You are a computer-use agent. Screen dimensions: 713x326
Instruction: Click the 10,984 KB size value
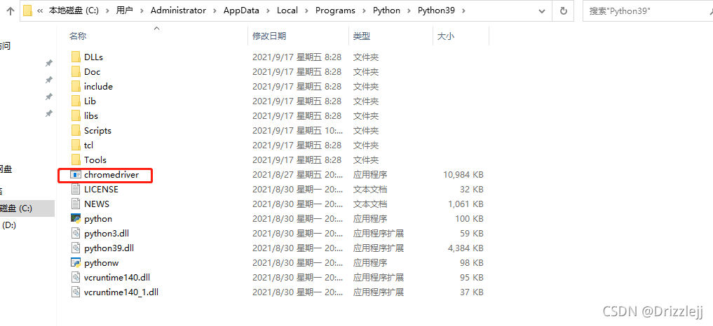pyautogui.click(x=463, y=174)
